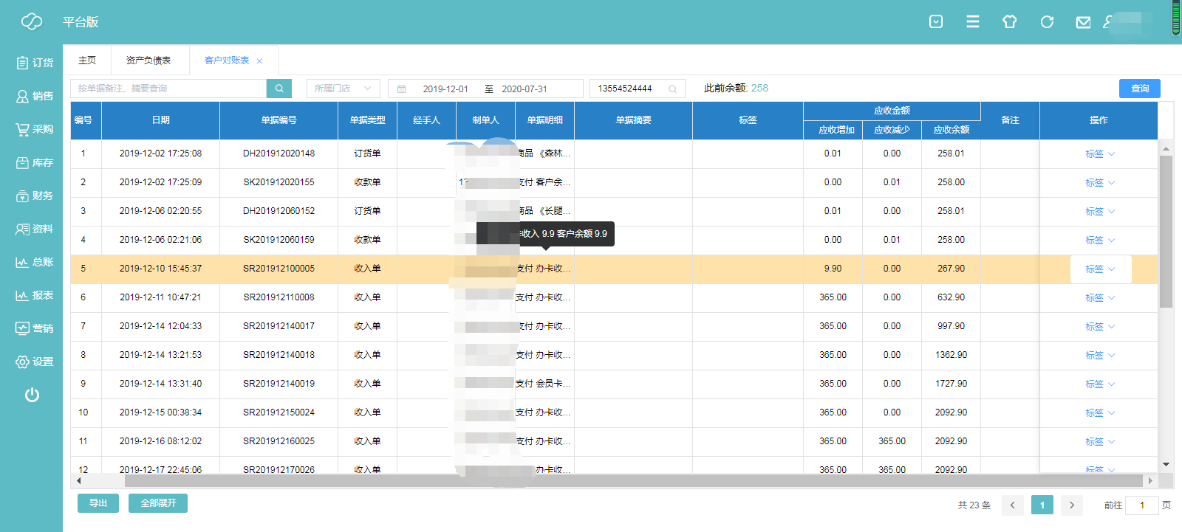Click the 导出 export button
Screen dimensions: 1182x532
pyautogui.click(x=98, y=503)
